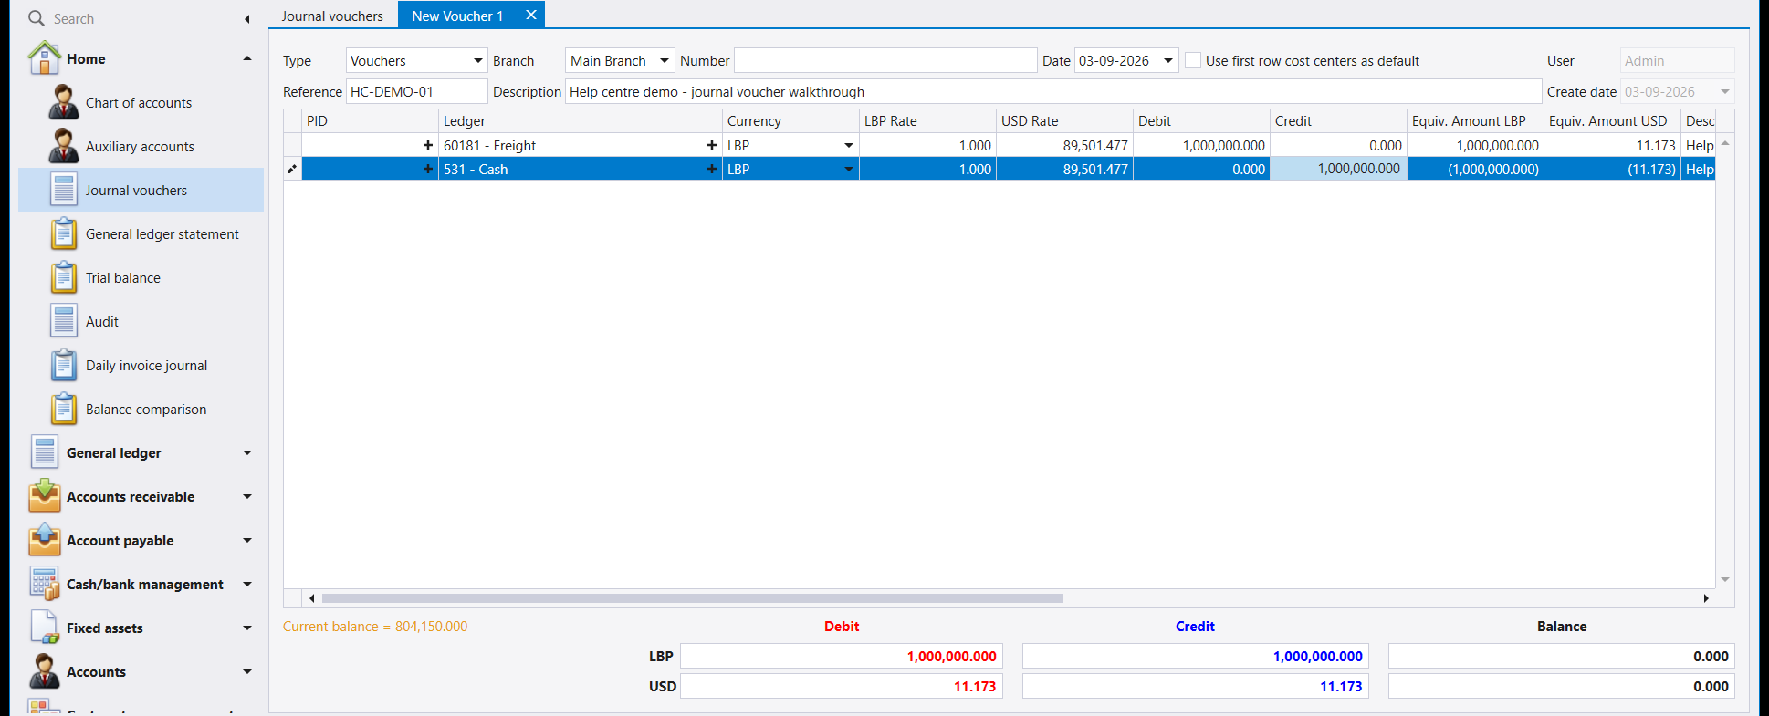Open Daily invoice journal icon
The image size is (1769, 716).
[x=63, y=365]
